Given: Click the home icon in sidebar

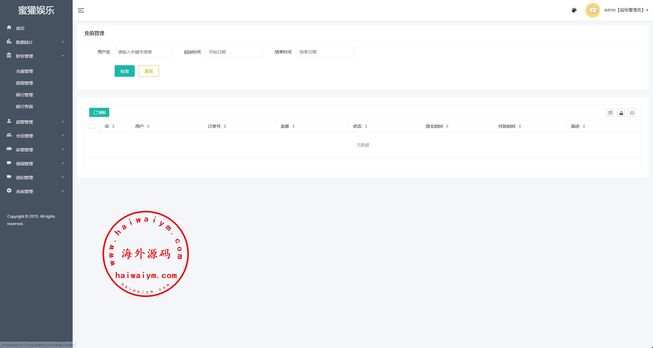Looking at the screenshot, I should pos(9,28).
